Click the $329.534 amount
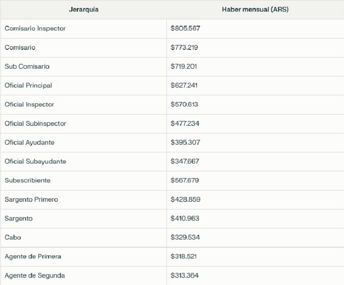 pos(185,237)
